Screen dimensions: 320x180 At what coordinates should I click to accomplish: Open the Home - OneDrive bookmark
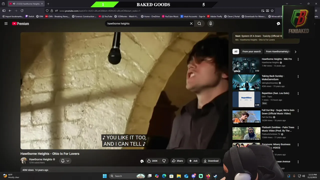pos(150,16)
